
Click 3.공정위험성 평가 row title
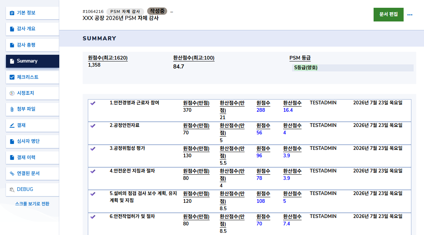pos(127,148)
